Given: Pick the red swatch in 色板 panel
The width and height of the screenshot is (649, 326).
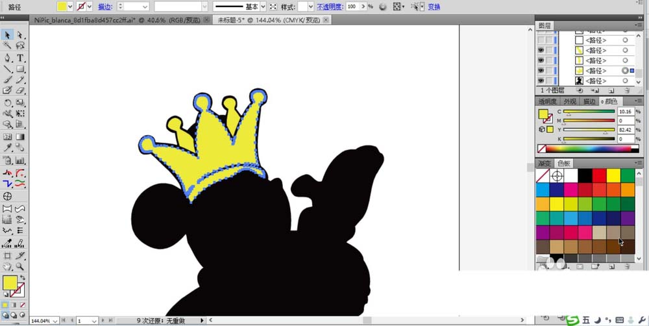Looking at the screenshot, I should 599,175.
